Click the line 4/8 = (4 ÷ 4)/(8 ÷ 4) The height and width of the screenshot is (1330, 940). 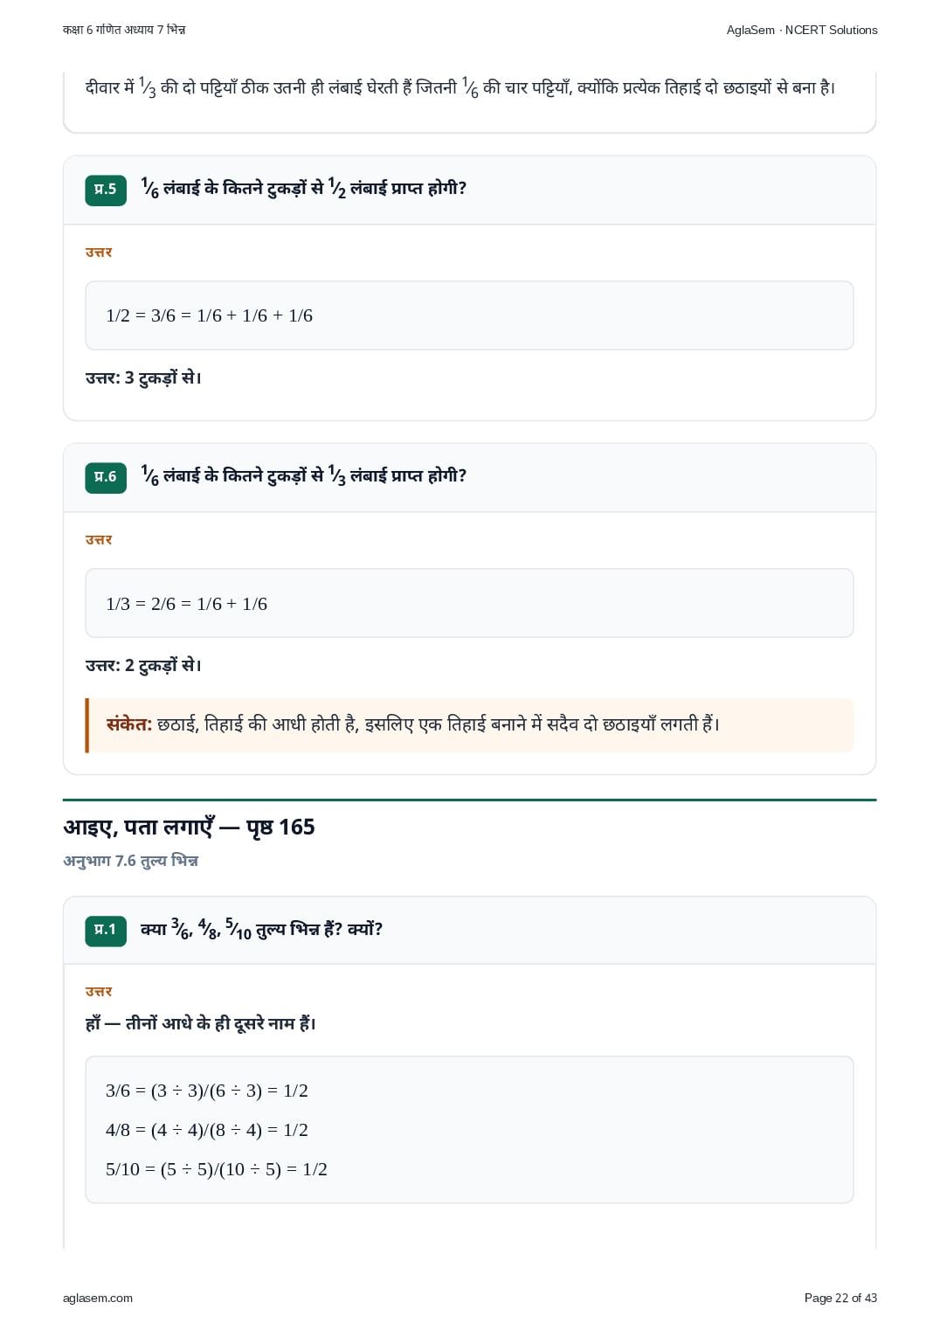point(207,1130)
